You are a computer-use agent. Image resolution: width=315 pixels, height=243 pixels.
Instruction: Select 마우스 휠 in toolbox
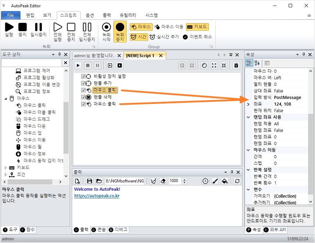(33, 147)
